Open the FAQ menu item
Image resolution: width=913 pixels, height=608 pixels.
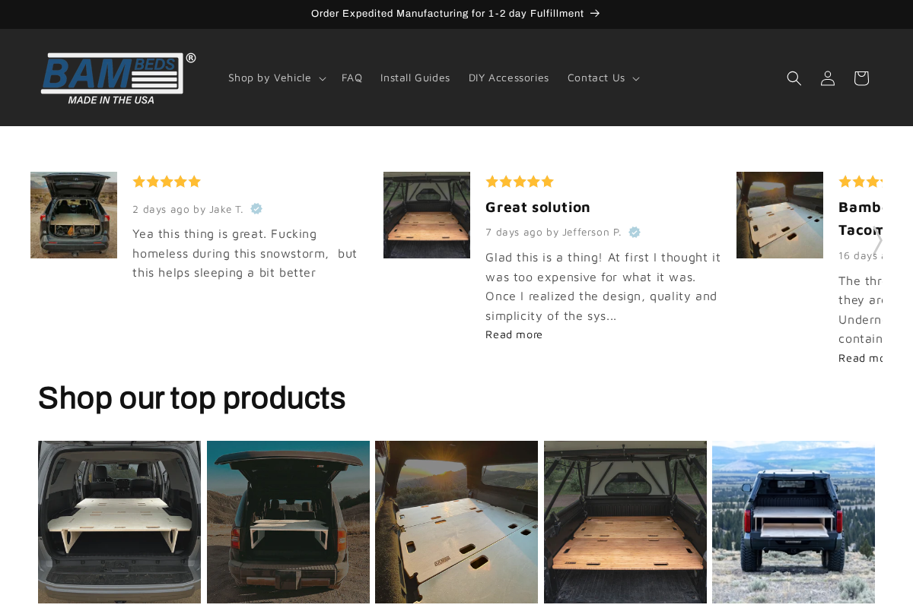(352, 78)
